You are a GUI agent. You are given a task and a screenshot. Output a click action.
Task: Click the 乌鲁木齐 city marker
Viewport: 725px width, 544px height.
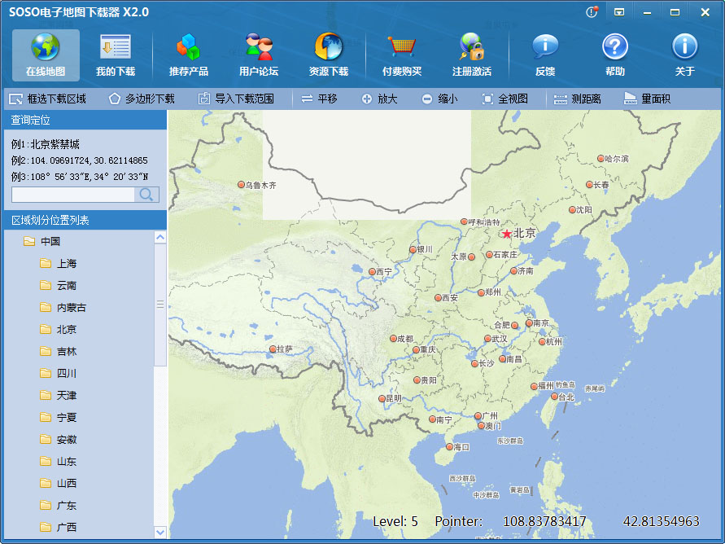241,185
